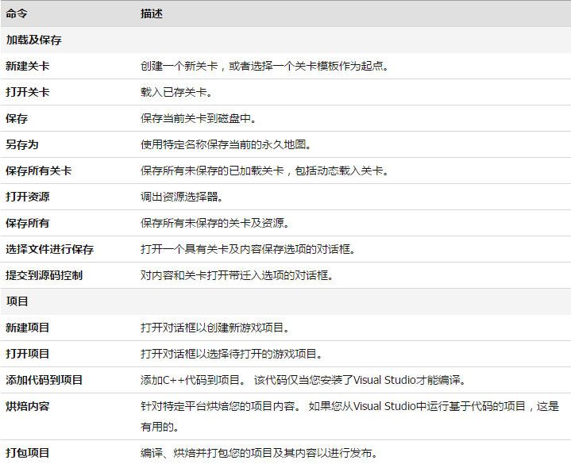Viewport: 571px width, 464px height.
Task: Click the 打开关卡 command cell
Action: pyautogui.click(x=28, y=92)
